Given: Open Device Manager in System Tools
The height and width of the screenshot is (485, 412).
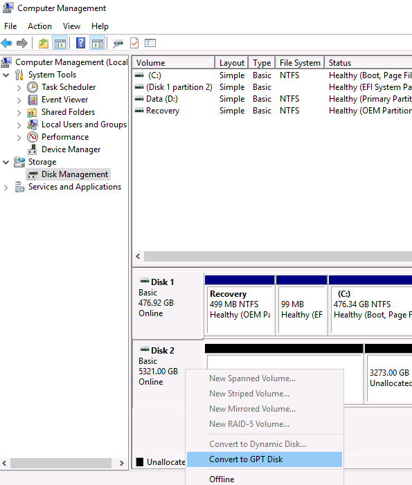Looking at the screenshot, I should [71, 149].
